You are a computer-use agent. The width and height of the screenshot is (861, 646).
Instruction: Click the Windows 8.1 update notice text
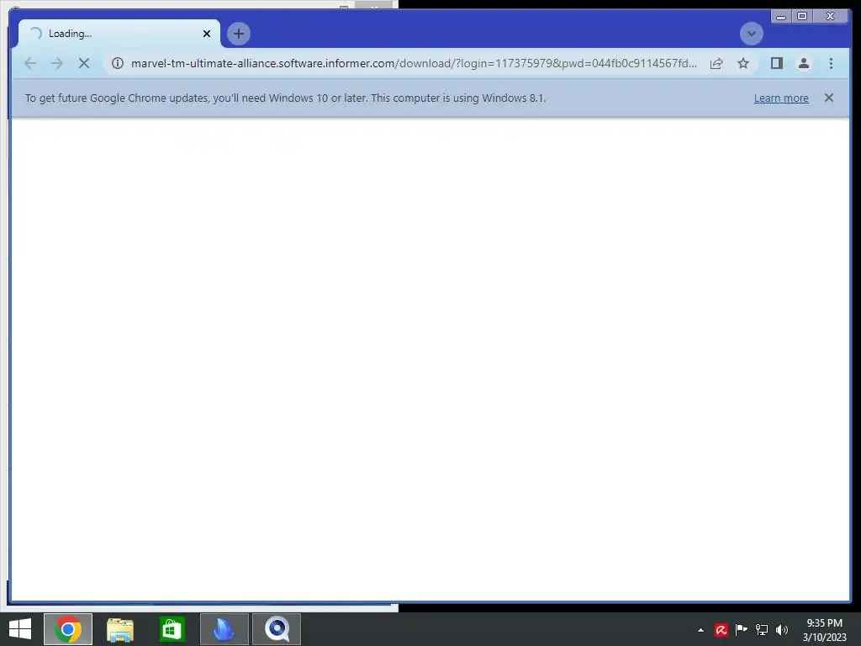[x=286, y=98]
